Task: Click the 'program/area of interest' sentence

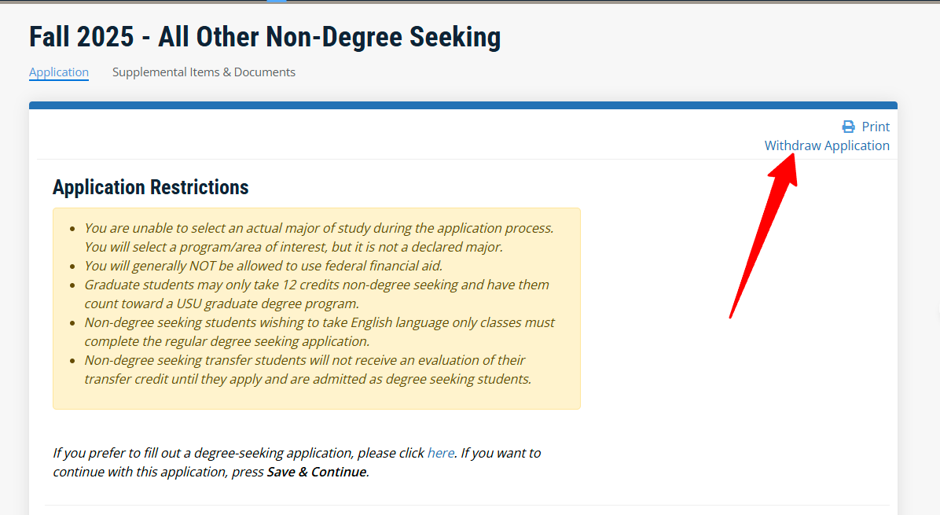Action: [293, 247]
